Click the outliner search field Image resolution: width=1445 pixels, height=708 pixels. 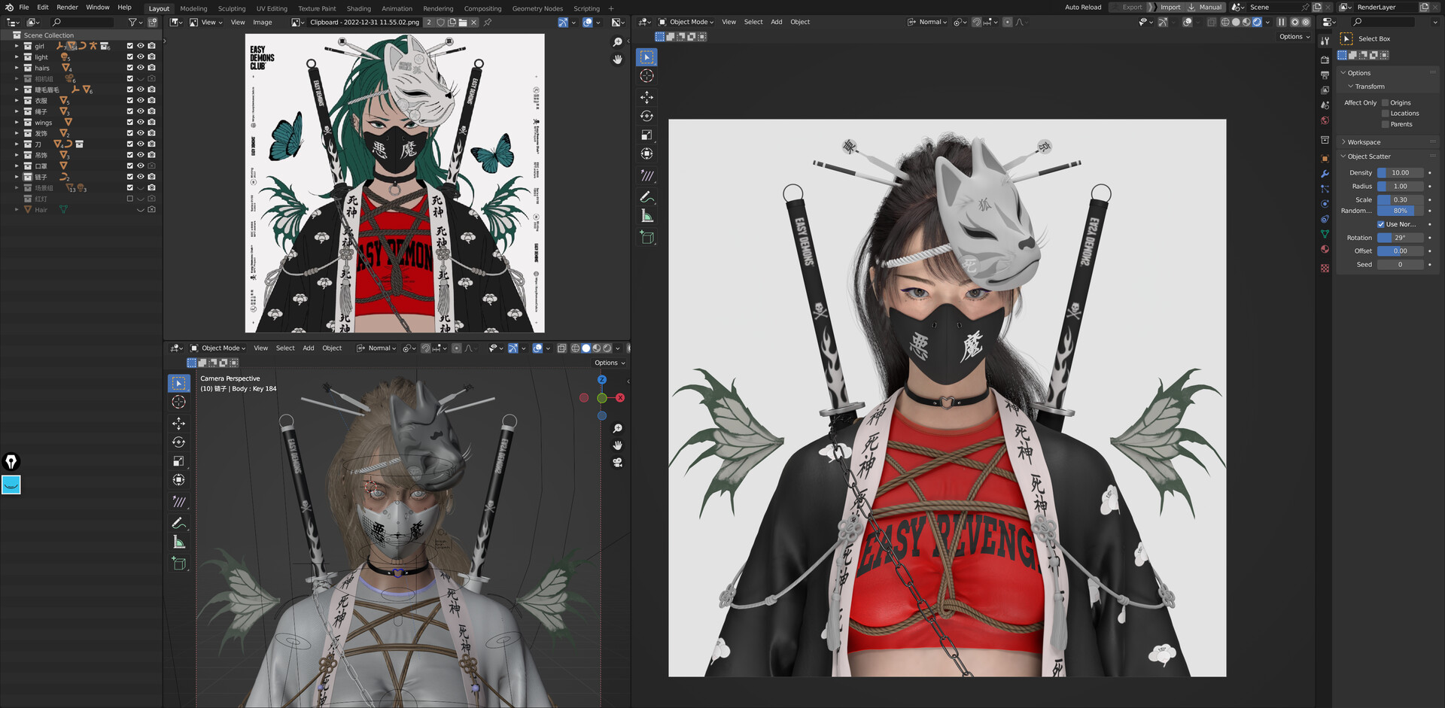tap(83, 23)
